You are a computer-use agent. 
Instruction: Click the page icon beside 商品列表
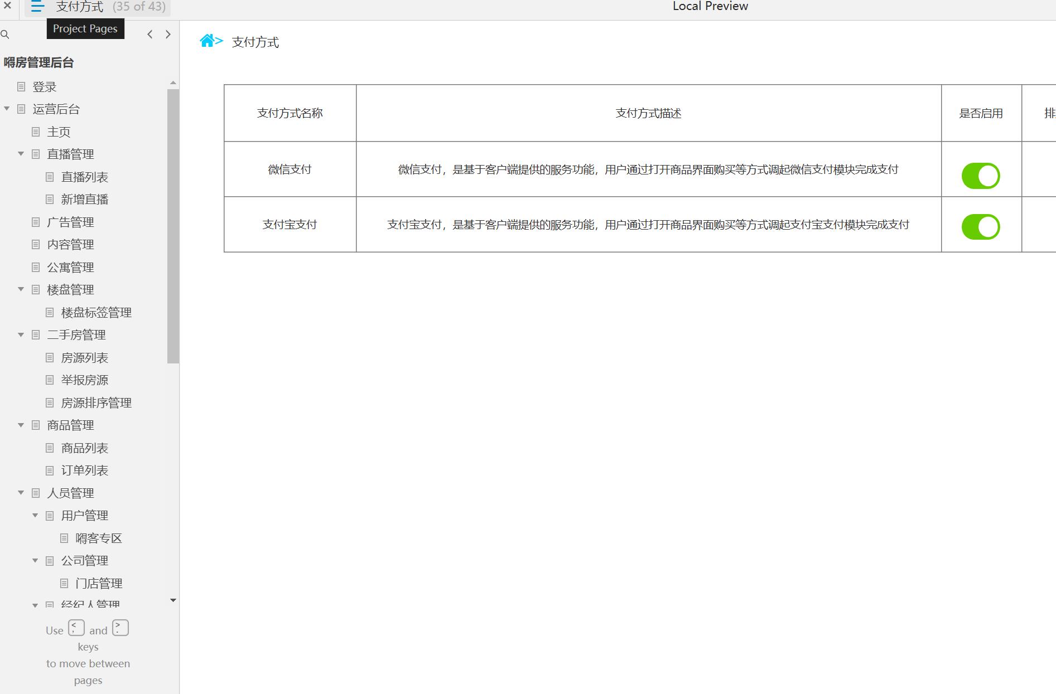pyautogui.click(x=50, y=448)
